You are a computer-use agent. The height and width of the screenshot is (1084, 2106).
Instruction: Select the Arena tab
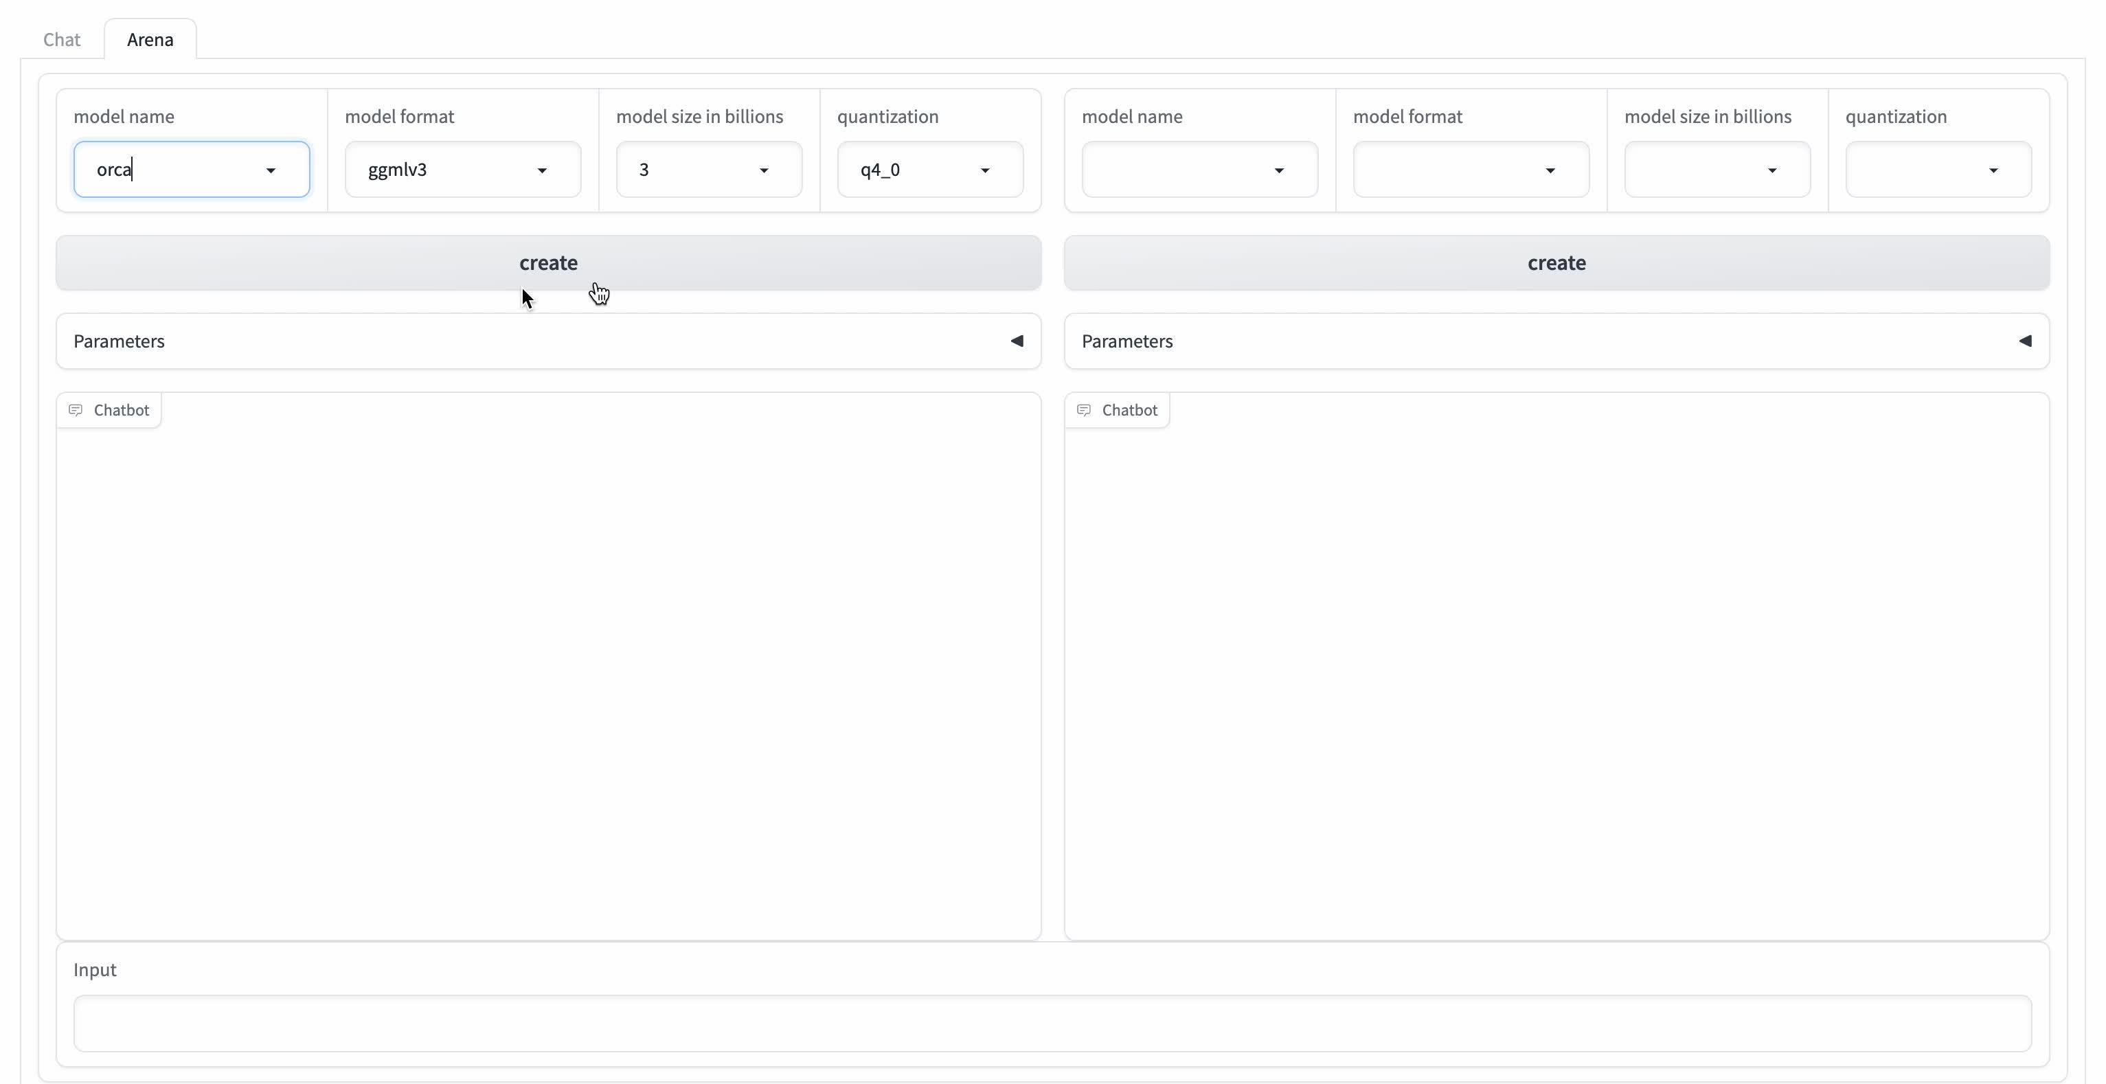[x=150, y=39]
